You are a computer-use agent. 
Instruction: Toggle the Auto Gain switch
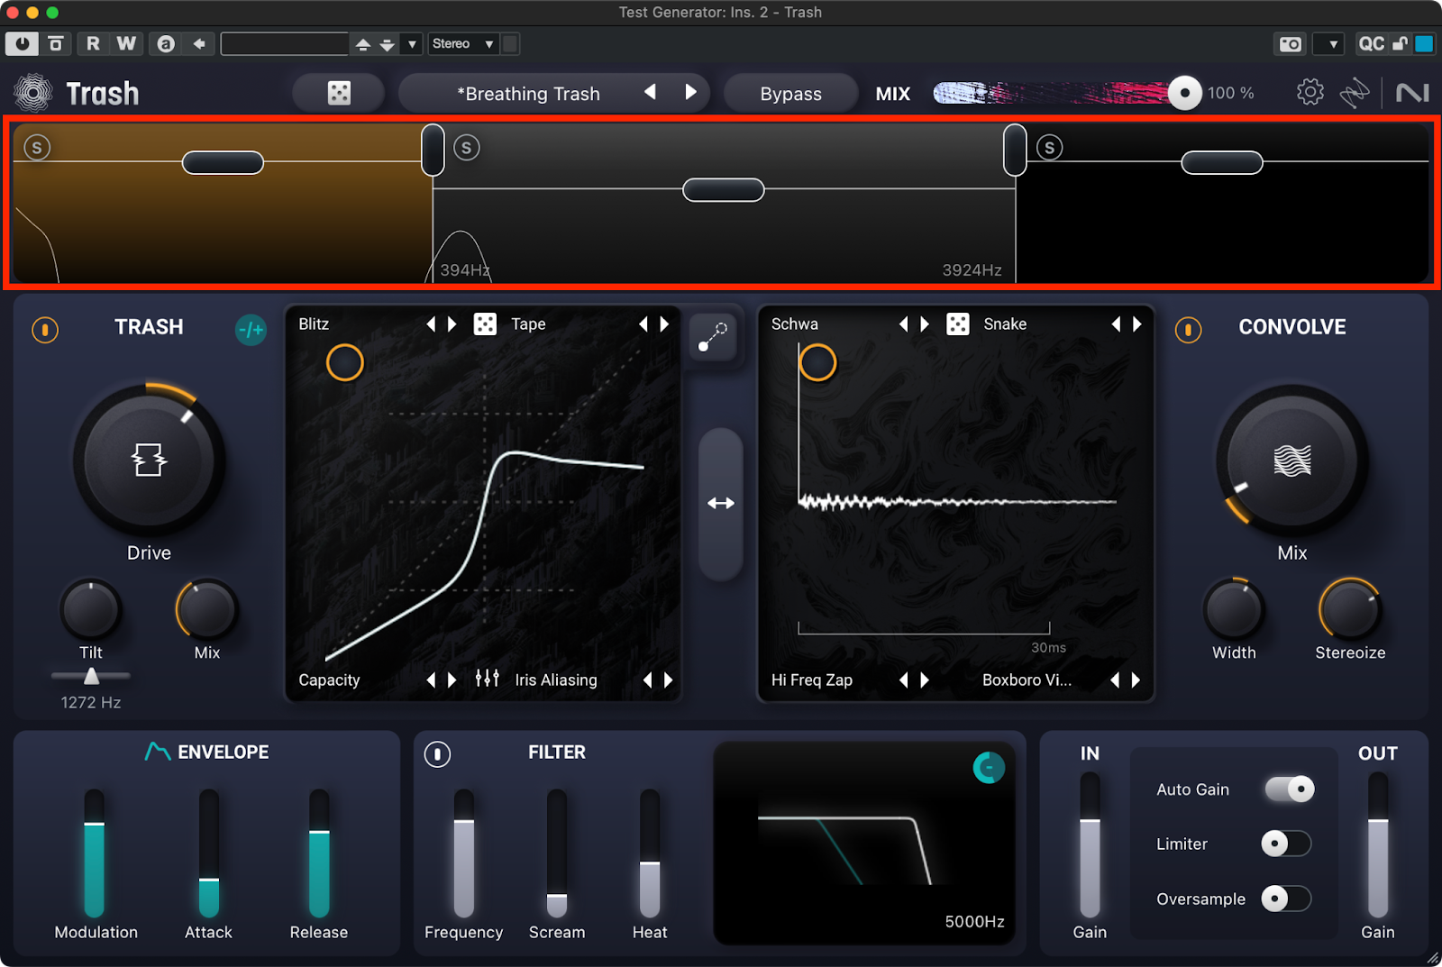1290,789
